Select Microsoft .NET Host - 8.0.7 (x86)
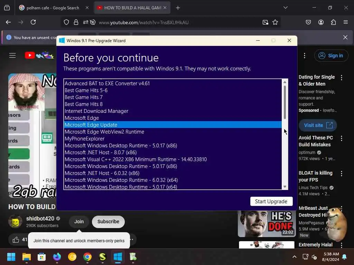 pos(173,152)
